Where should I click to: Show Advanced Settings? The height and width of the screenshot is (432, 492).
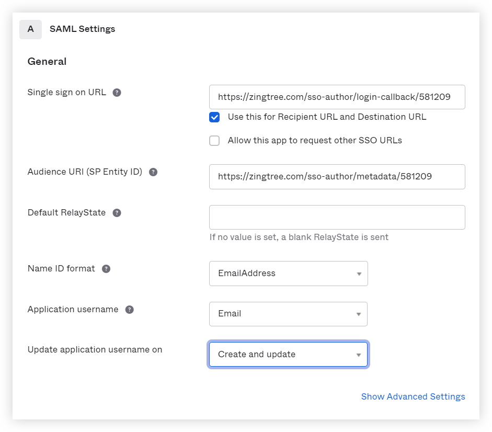(x=413, y=396)
